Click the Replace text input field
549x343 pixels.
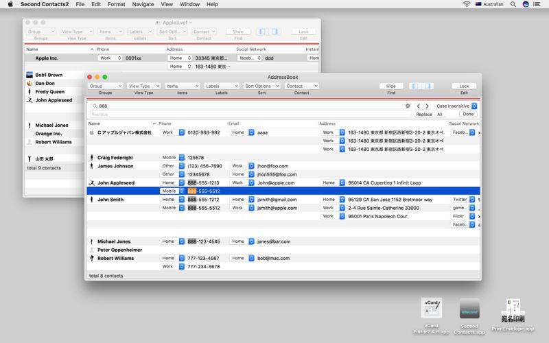click(x=250, y=115)
